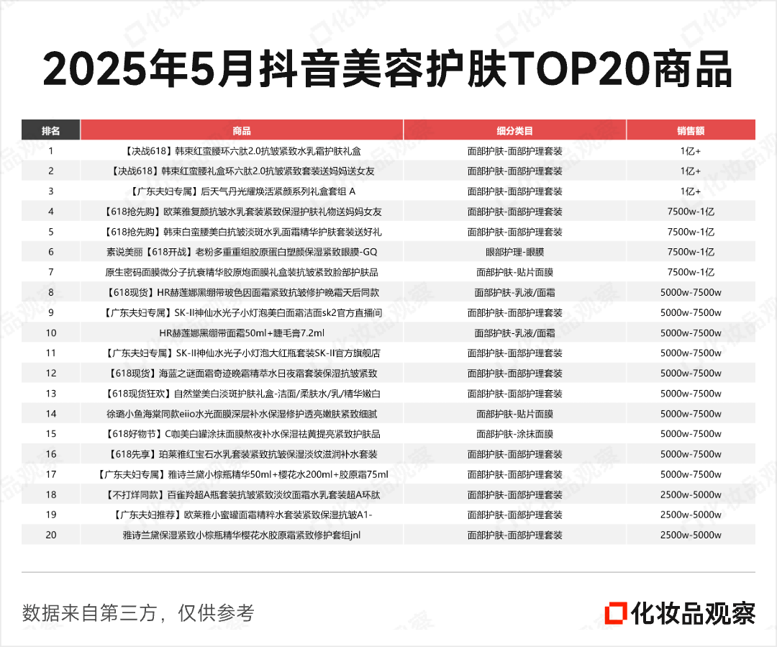Select the 排名 column header
Screen dimensions: 777x647
pos(50,130)
